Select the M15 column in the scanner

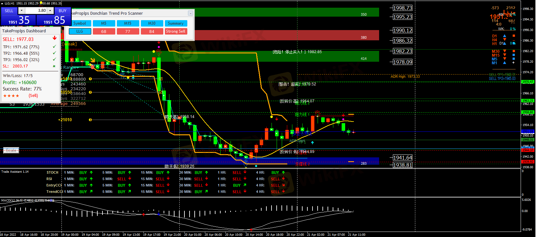[x=128, y=23]
